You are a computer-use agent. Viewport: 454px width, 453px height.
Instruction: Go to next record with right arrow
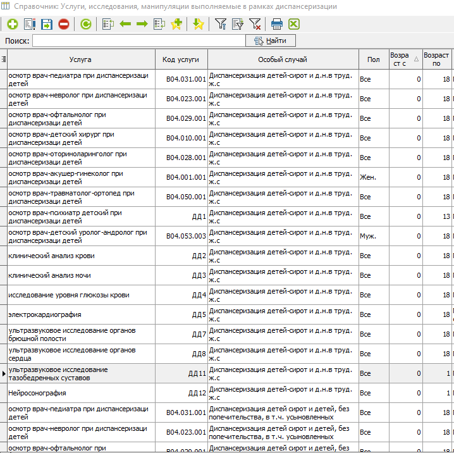coord(142,24)
